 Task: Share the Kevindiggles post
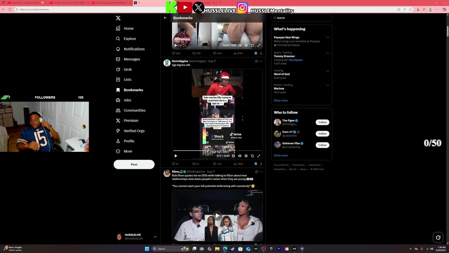click(x=261, y=164)
